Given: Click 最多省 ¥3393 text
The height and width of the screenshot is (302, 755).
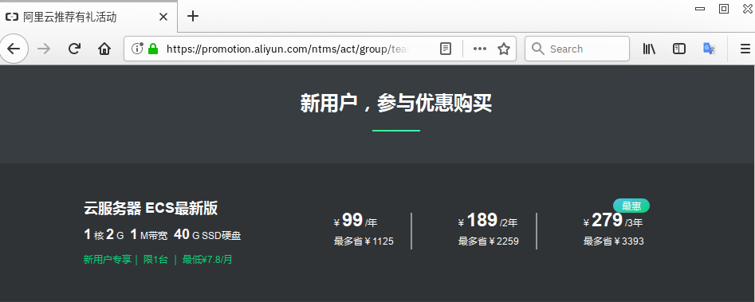Looking at the screenshot, I should tap(613, 241).
